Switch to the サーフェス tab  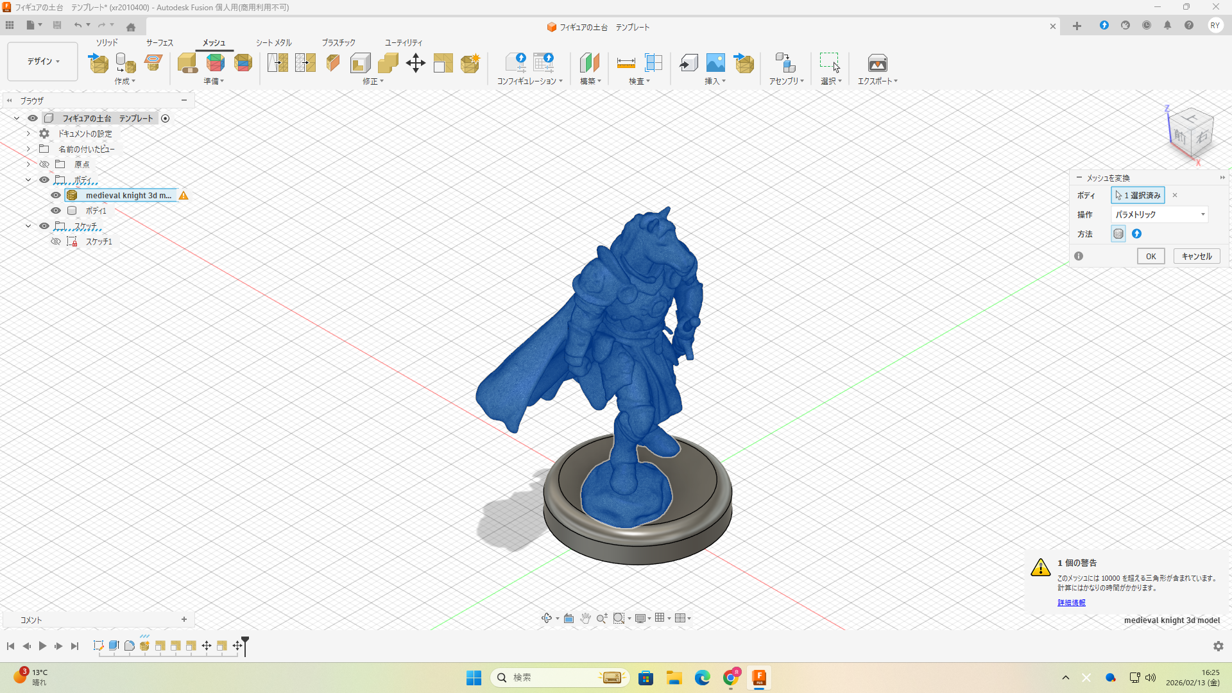click(x=159, y=42)
